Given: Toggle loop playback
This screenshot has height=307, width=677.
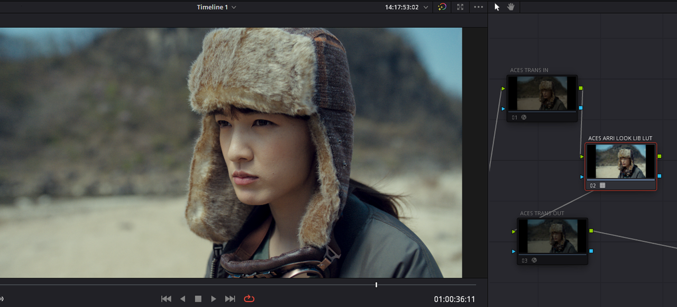Looking at the screenshot, I should coord(249,299).
